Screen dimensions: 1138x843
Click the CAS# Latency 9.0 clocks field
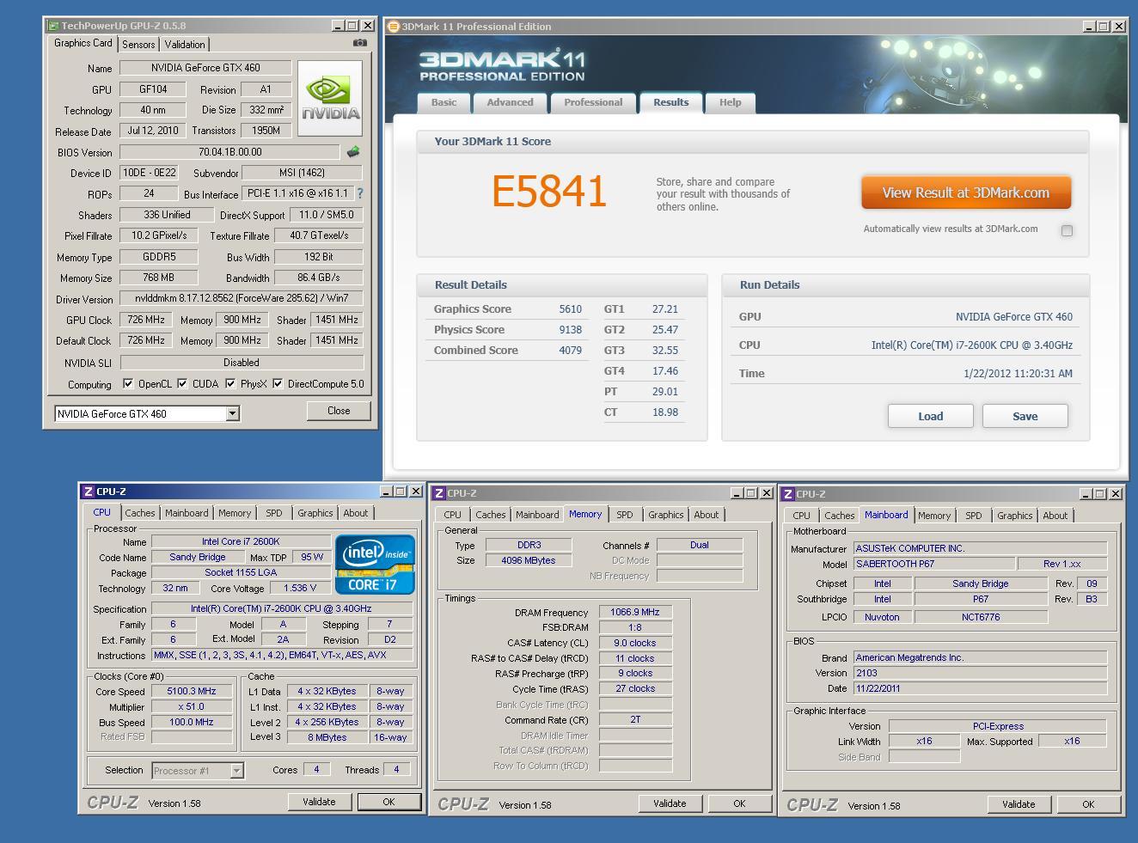click(x=635, y=643)
